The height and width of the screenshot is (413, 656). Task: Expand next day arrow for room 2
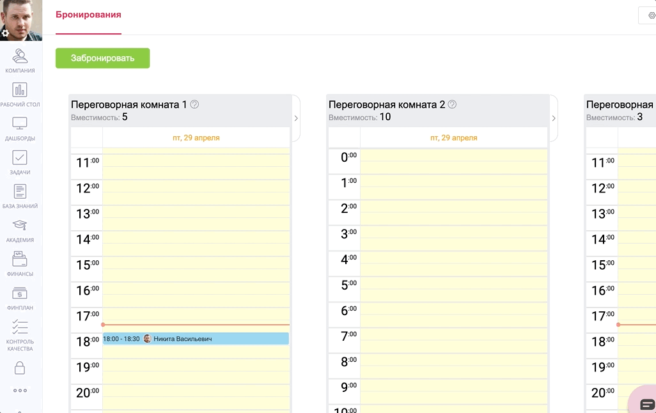pyautogui.click(x=554, y=118)
